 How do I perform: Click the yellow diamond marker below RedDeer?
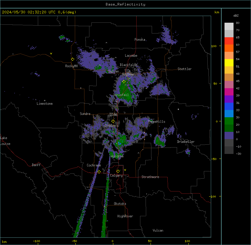coord(124,82)
